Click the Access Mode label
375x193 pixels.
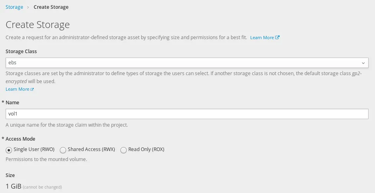(20, 139)
